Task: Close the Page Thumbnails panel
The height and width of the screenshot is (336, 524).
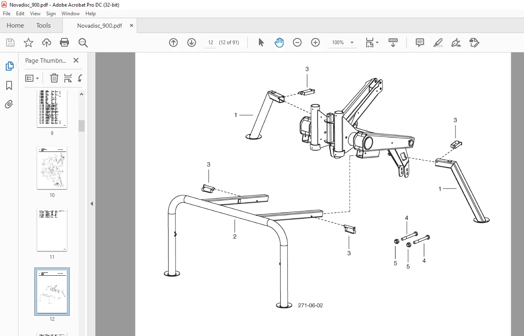Action: 76,60
